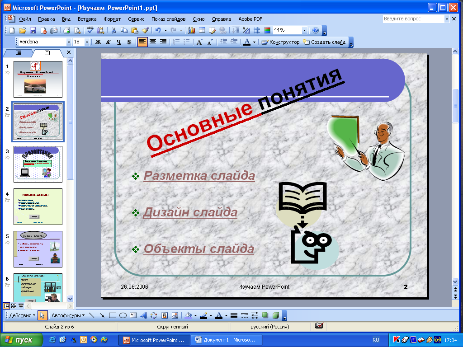Open a file with the Open folder icon
Screen dimensions: 463x347
23,30
